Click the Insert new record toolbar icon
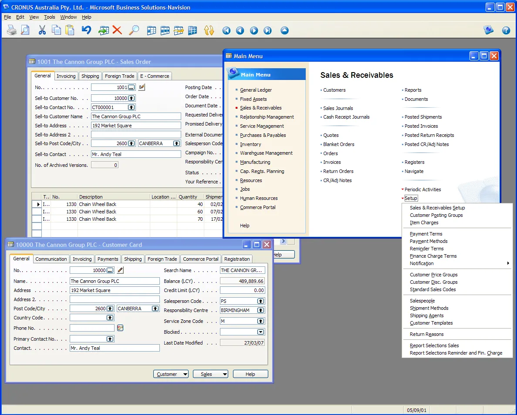Viewport: 517px width, 415px height. point(104,30)
